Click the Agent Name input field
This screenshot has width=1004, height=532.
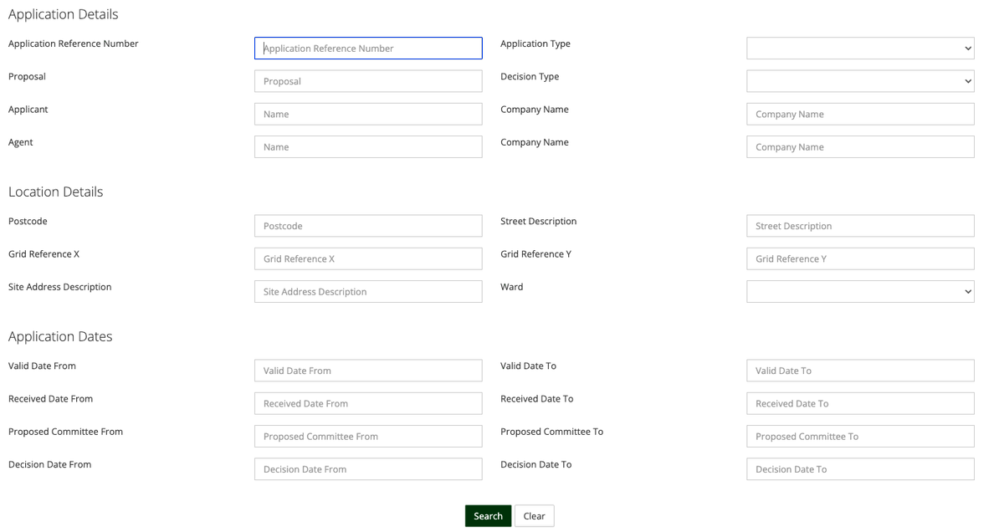pos(368,146)
